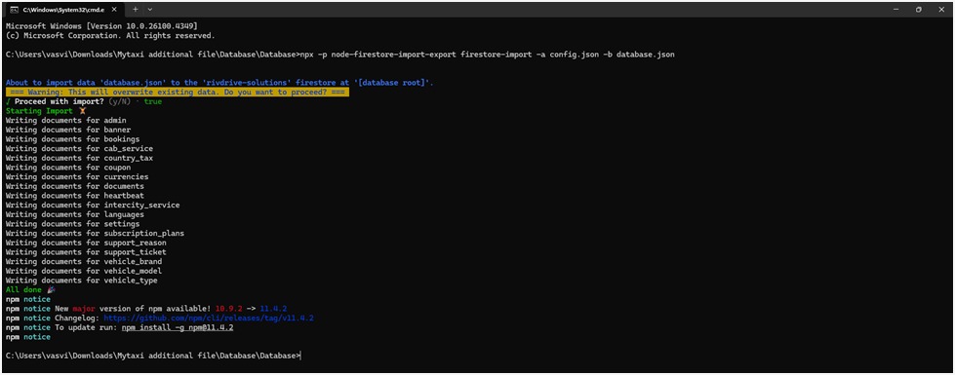Minimize the terminal window
The height and width of the screenshot is (375, 955).
pos(895,10)
